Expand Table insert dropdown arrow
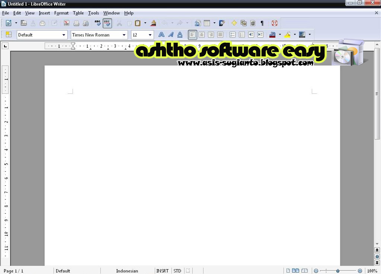The width and height of the screenshot is (381, 274). (x=214, y=23)
